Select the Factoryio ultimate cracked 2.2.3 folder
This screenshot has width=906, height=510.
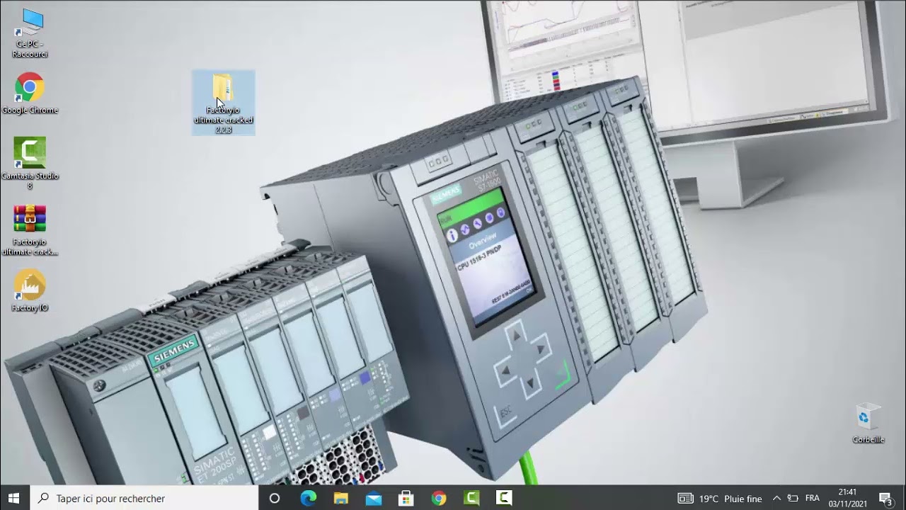[223, 103]
